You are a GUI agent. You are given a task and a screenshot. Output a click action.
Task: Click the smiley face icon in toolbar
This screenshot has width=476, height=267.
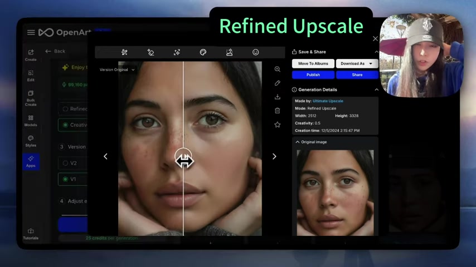click(255, 52)
